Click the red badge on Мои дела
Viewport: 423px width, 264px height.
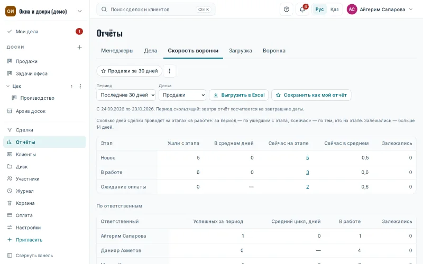(x=79, y=32)
